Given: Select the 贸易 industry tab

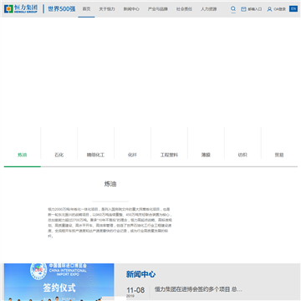Looking at the screenshot, I should [x=279, y=155].
